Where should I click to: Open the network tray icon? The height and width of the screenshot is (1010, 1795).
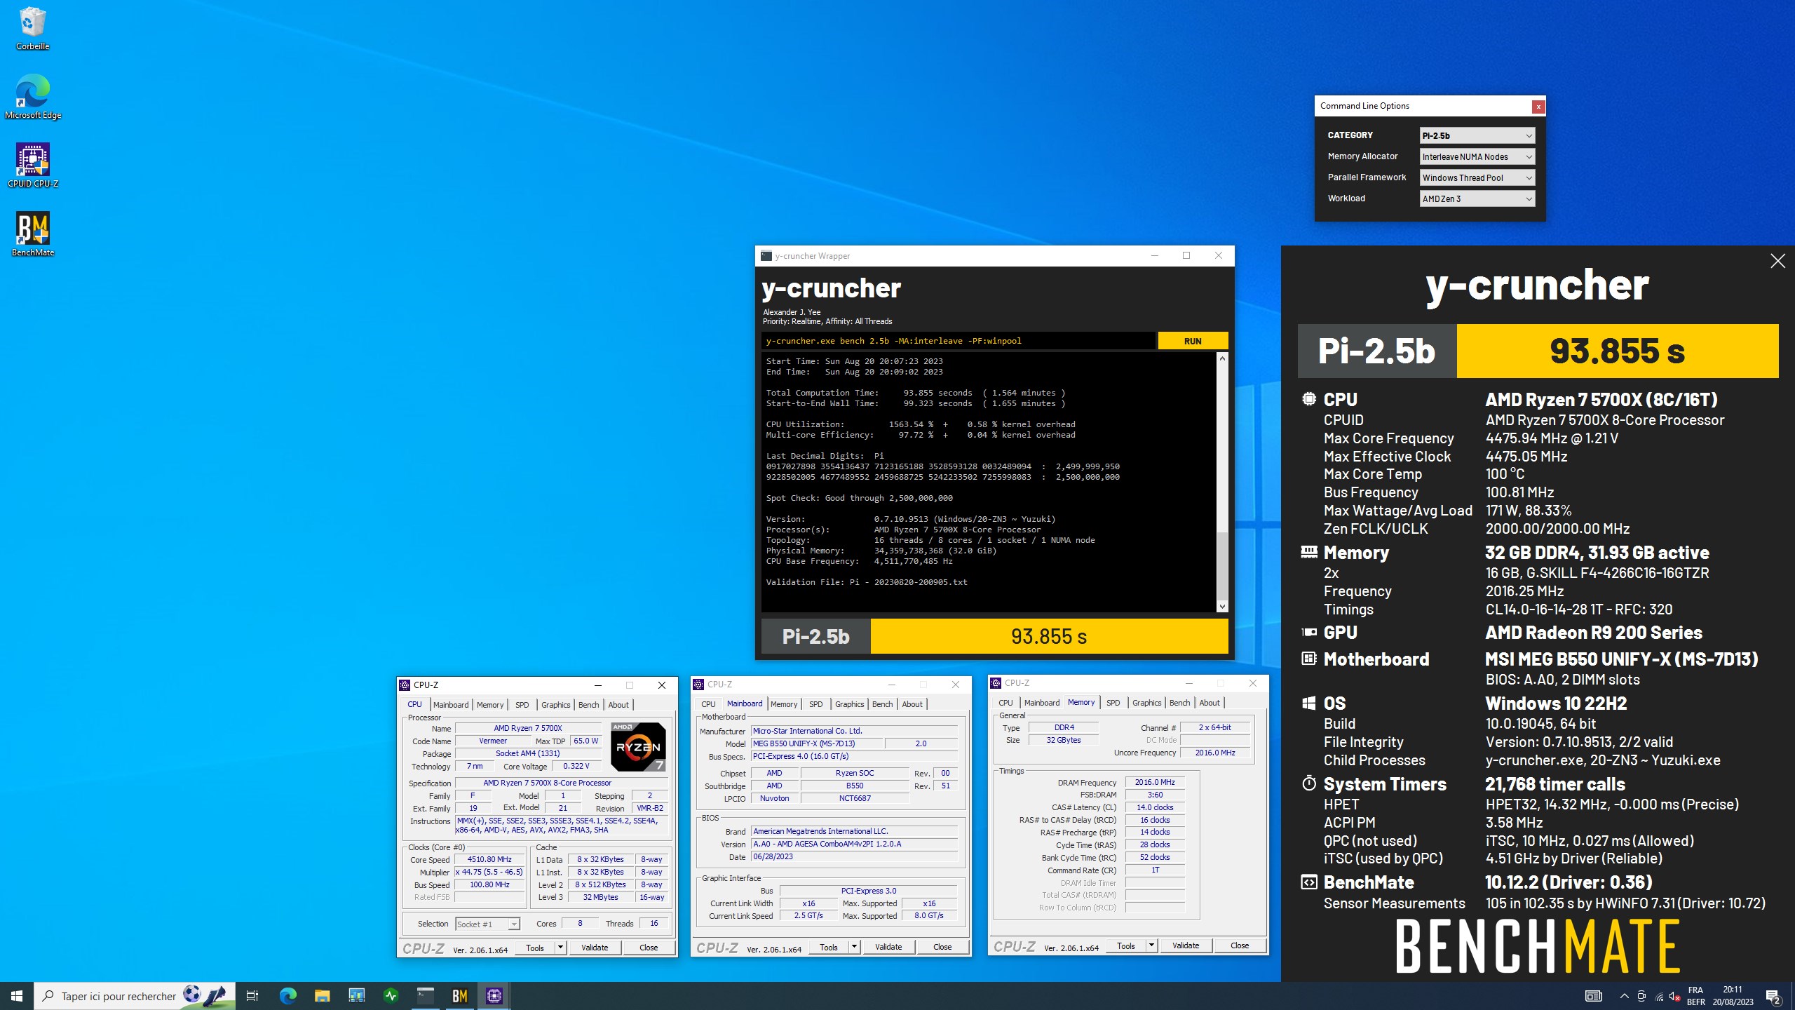pos(1659,996)
